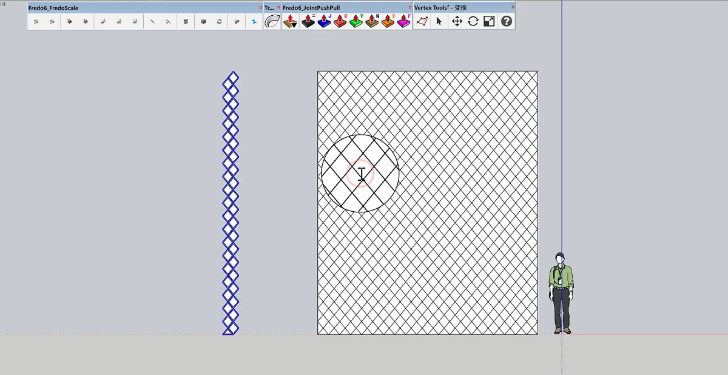Image resolution: width=728 pixels, height=375 pixels.
Task: Select the green Vector Push Pull V tool
Action: point(356,22)
